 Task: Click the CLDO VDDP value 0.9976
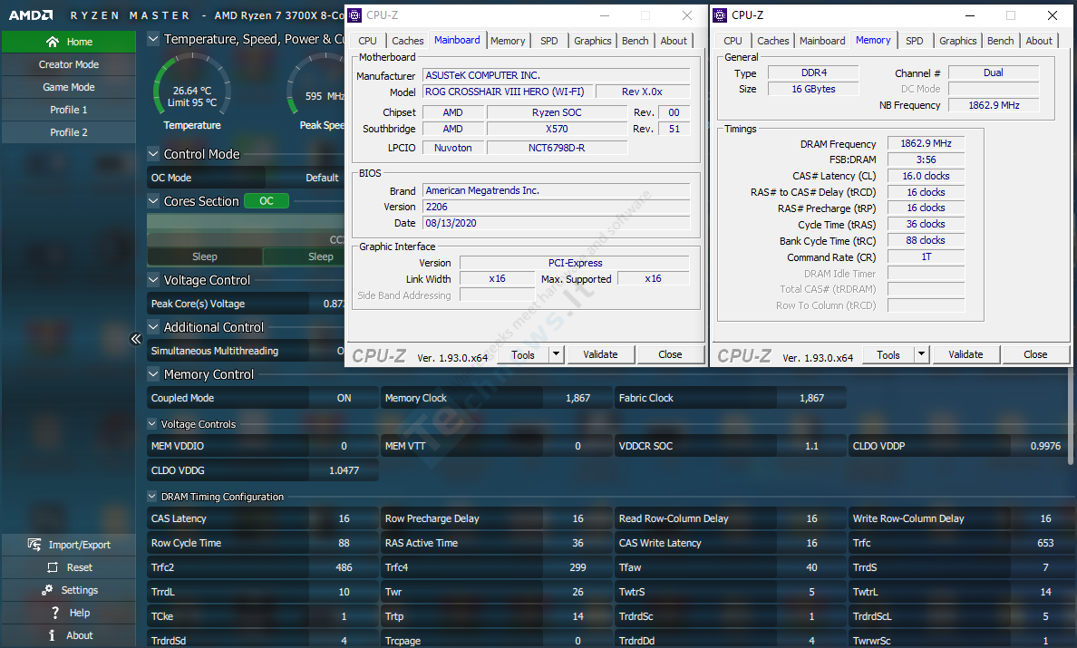click(1045, 446)
